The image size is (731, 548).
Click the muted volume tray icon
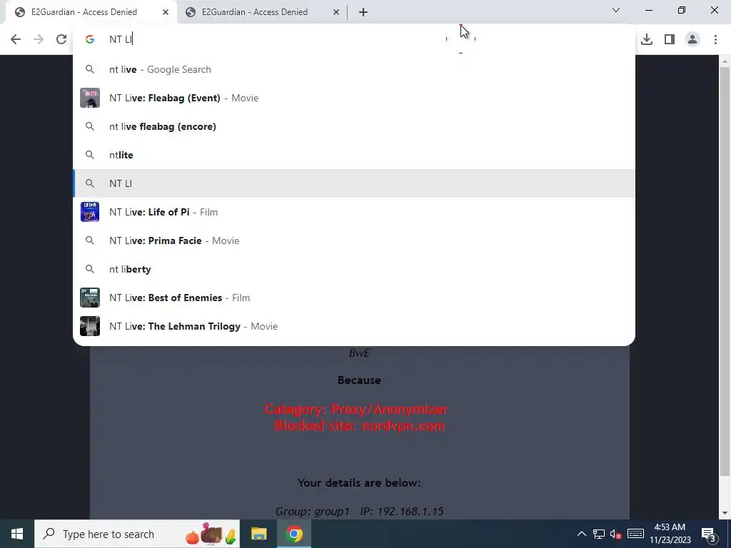616,534
